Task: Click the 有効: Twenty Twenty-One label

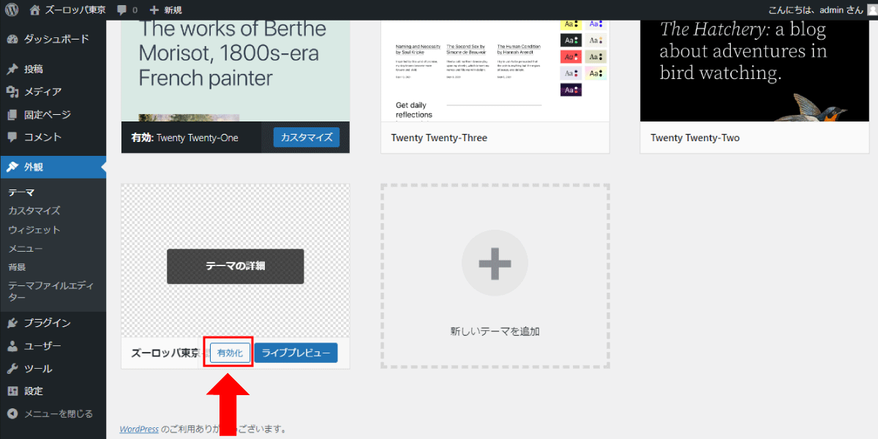Action: pyautogui.click(x=185, y=138)
